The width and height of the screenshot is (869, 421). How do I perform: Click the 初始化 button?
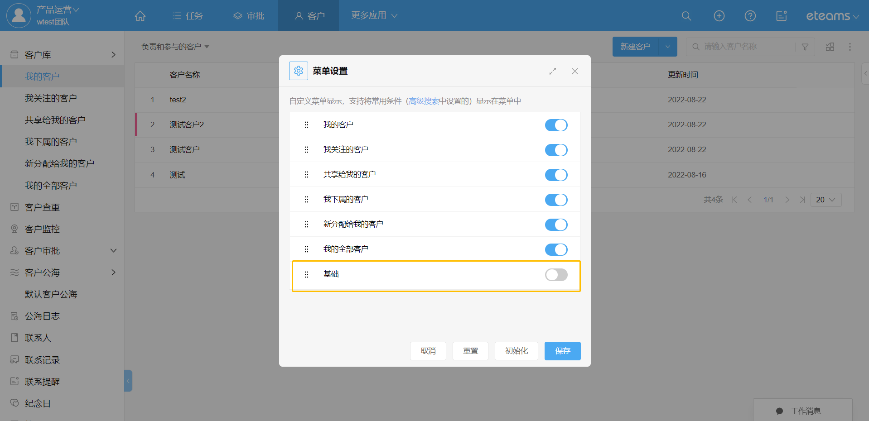click(516, 351)
